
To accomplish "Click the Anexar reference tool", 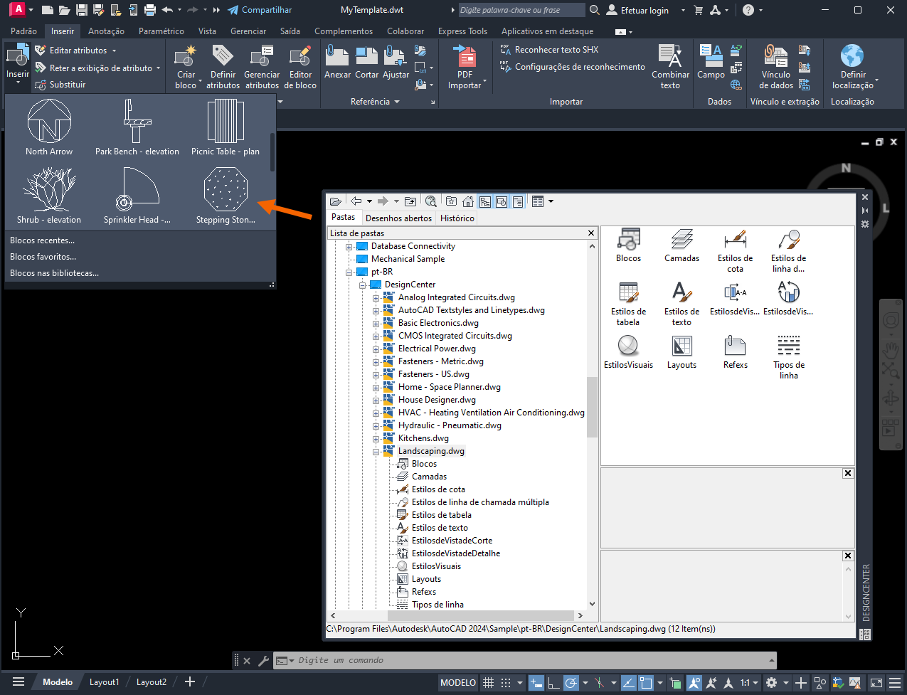I will point(337,63).
